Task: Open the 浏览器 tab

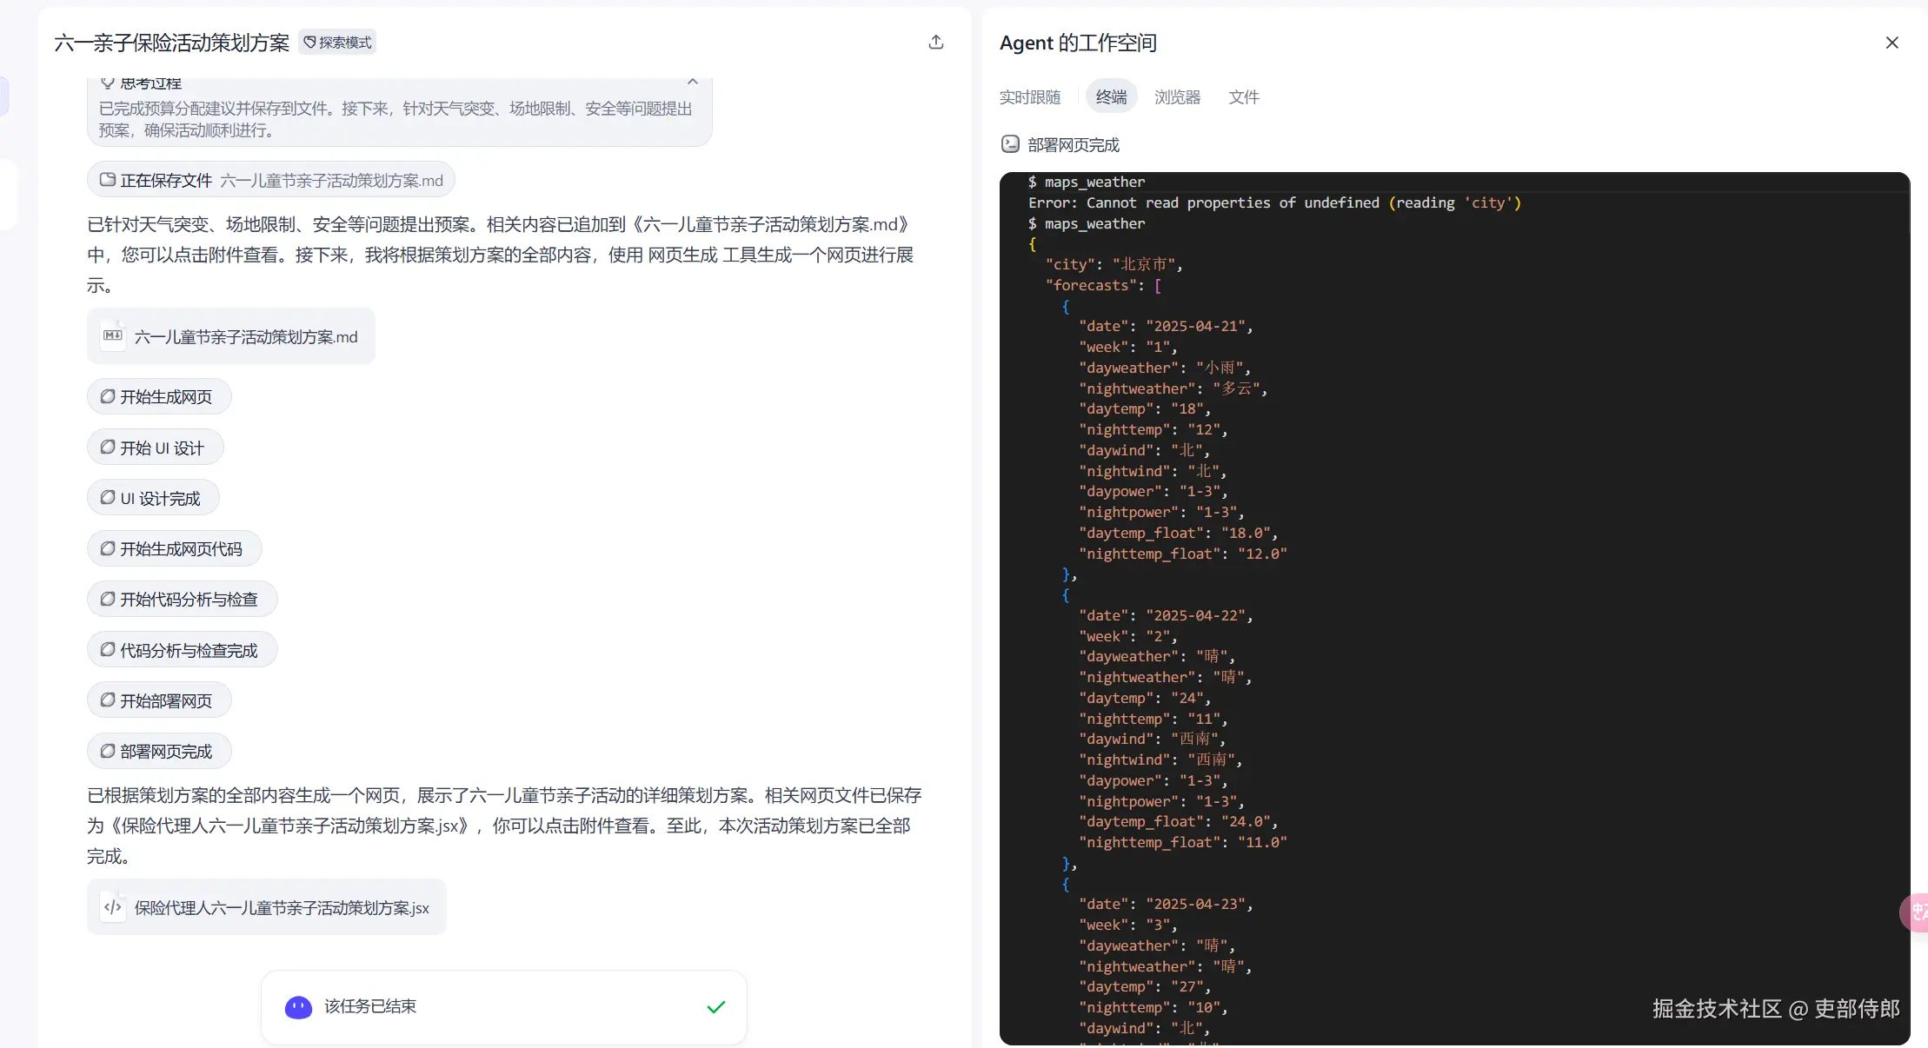Action: click(x=1177, y=97)
